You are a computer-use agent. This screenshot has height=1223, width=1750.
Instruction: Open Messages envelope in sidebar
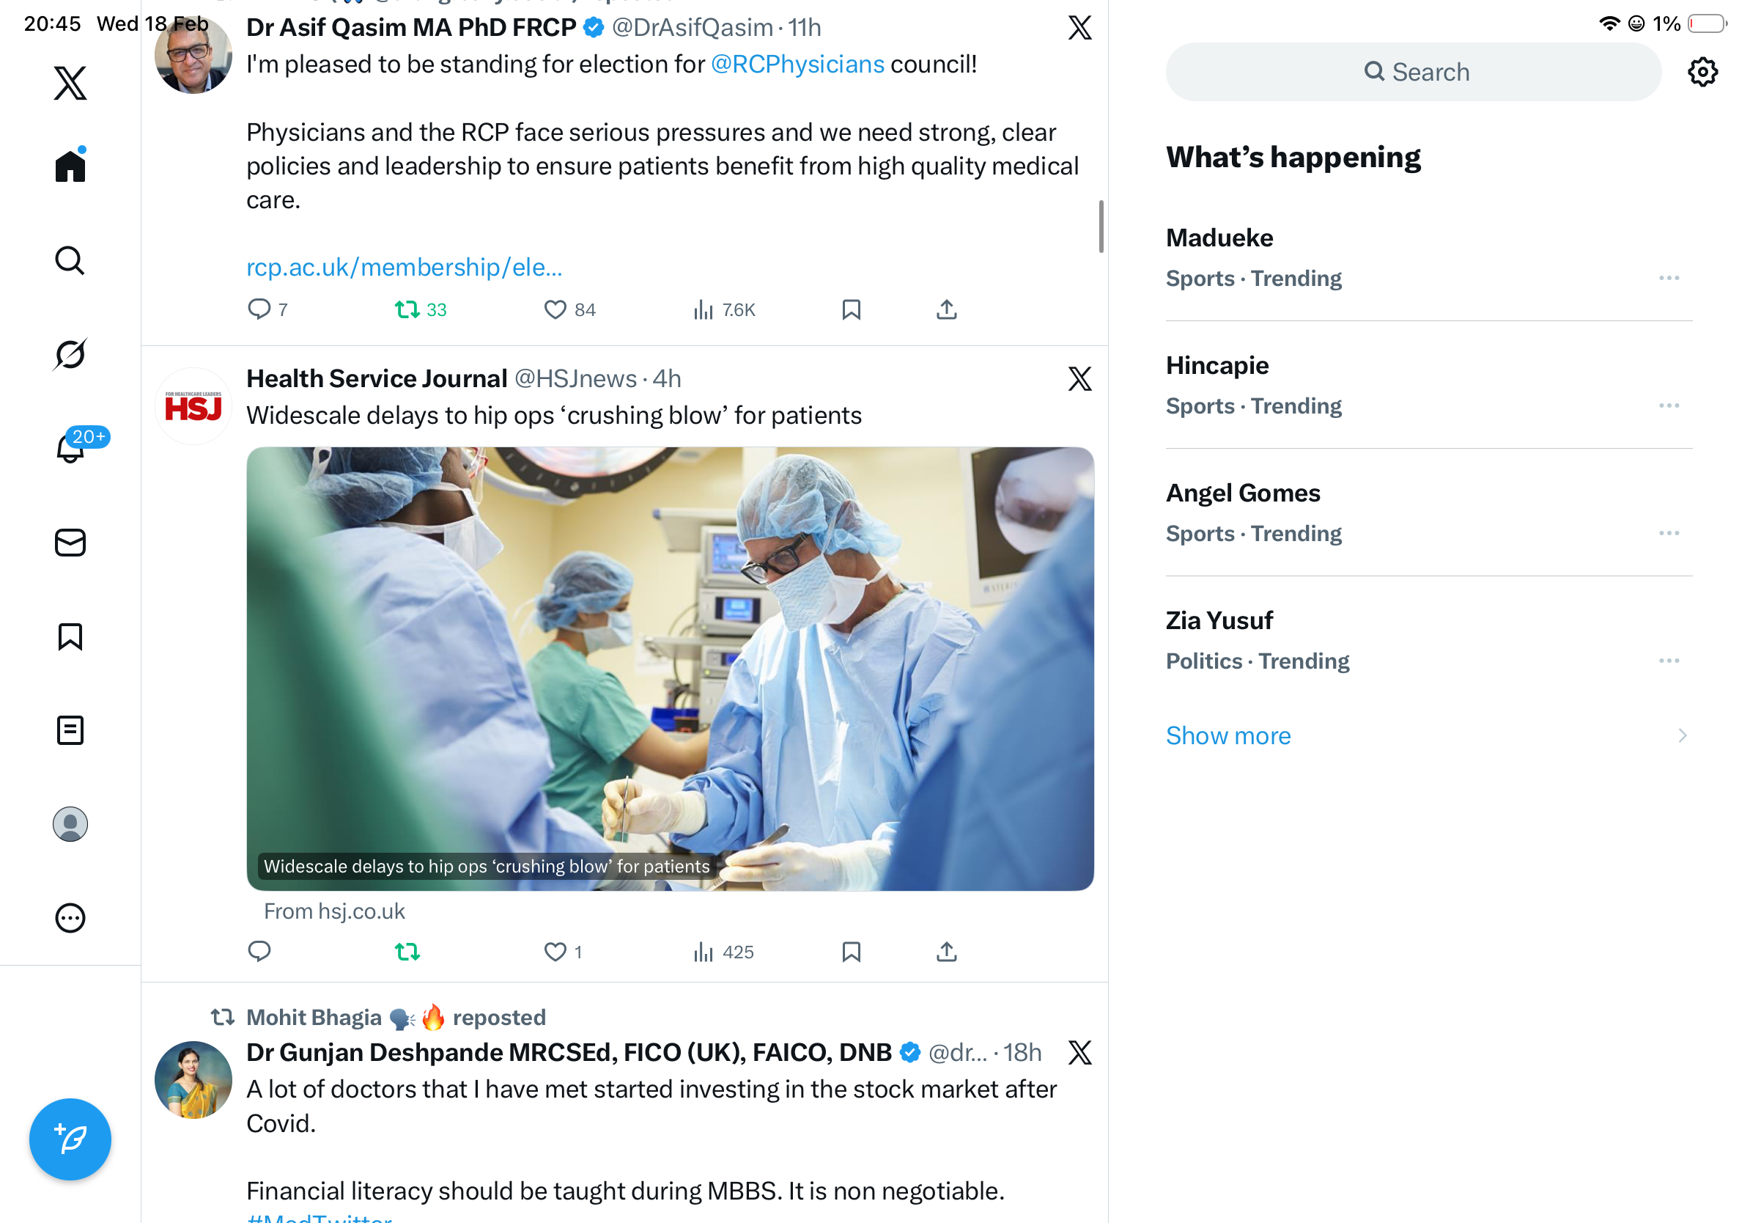pos(70,543)
